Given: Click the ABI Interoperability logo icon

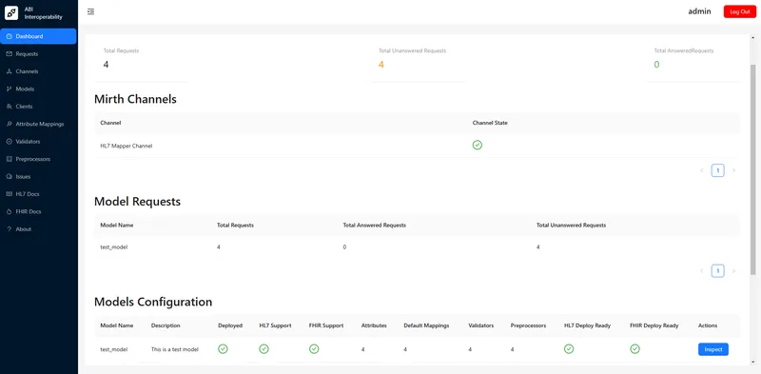Looking at the screenshot, I should [x=11, y=13].
